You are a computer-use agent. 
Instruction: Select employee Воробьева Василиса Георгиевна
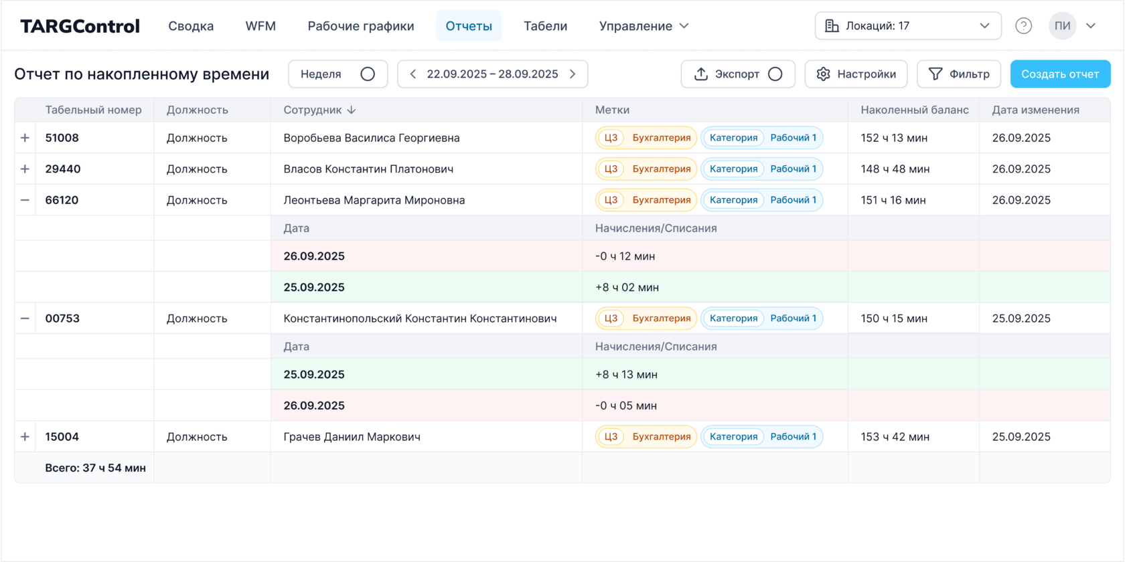372,138
